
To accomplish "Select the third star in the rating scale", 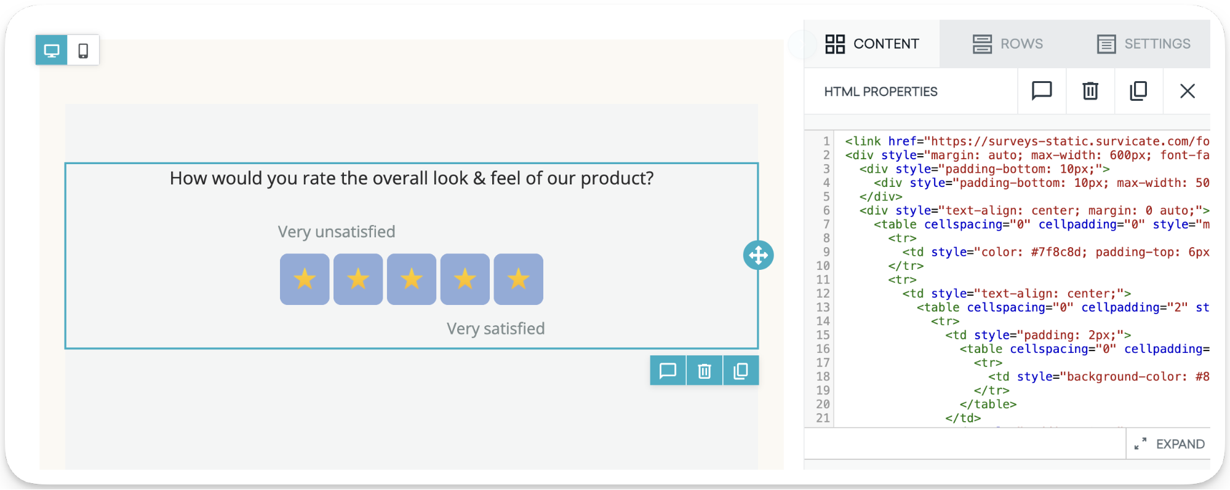I will click(411, 279).
